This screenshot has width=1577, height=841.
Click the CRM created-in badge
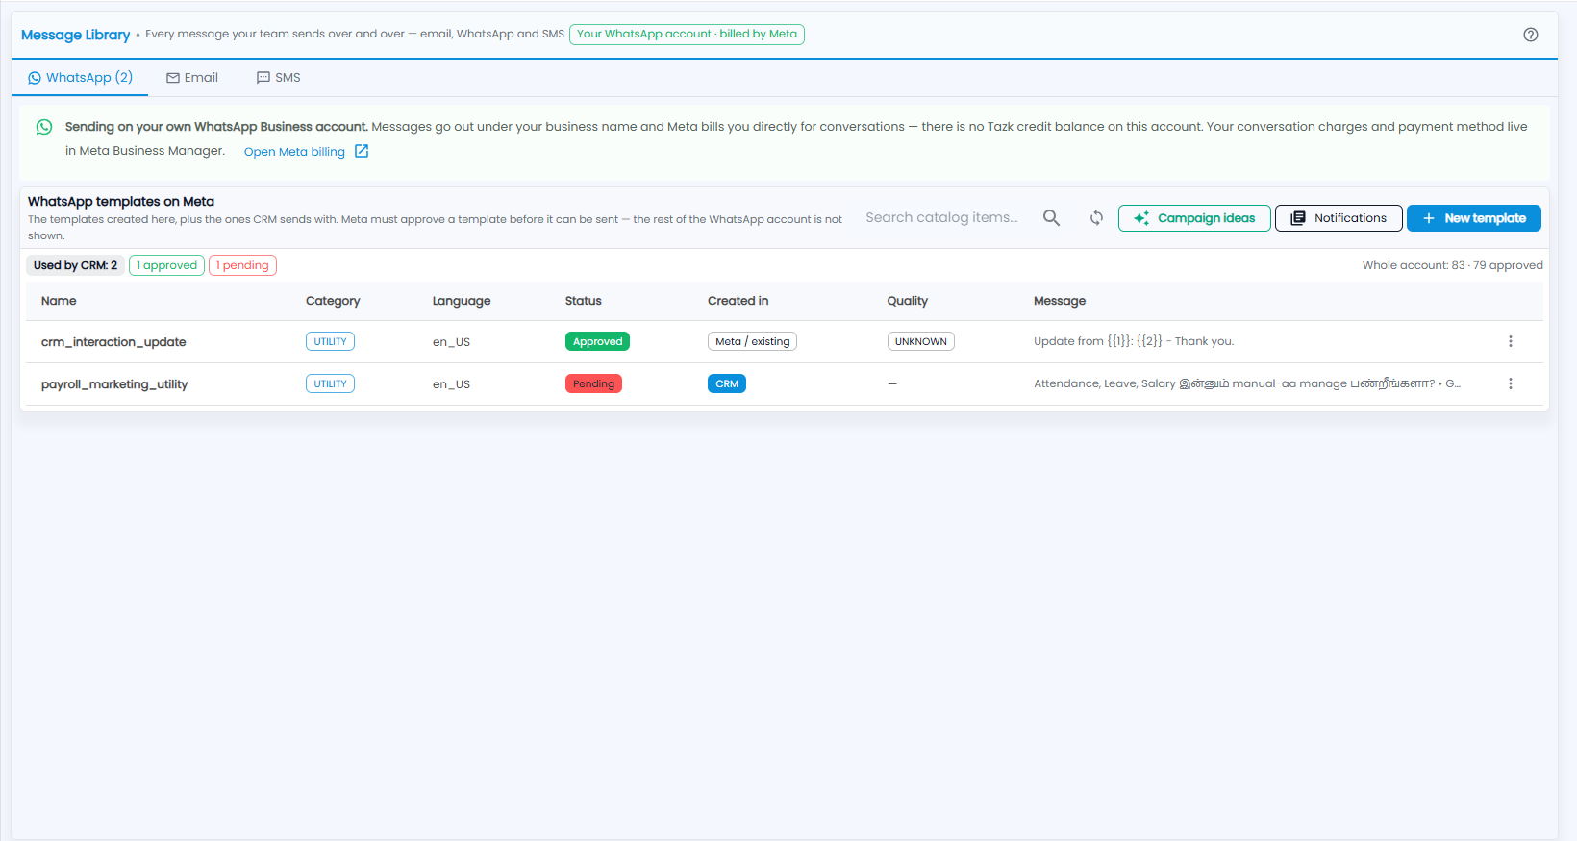click(727, 383)
